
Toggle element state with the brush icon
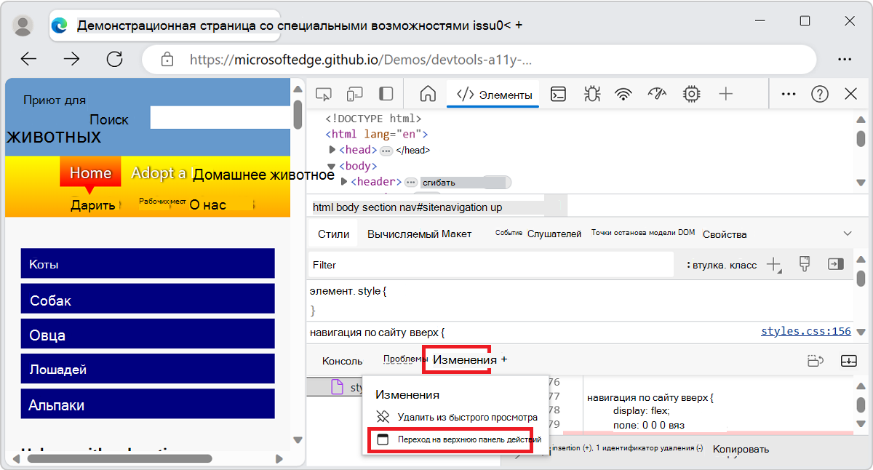click(x=804, y=264)
